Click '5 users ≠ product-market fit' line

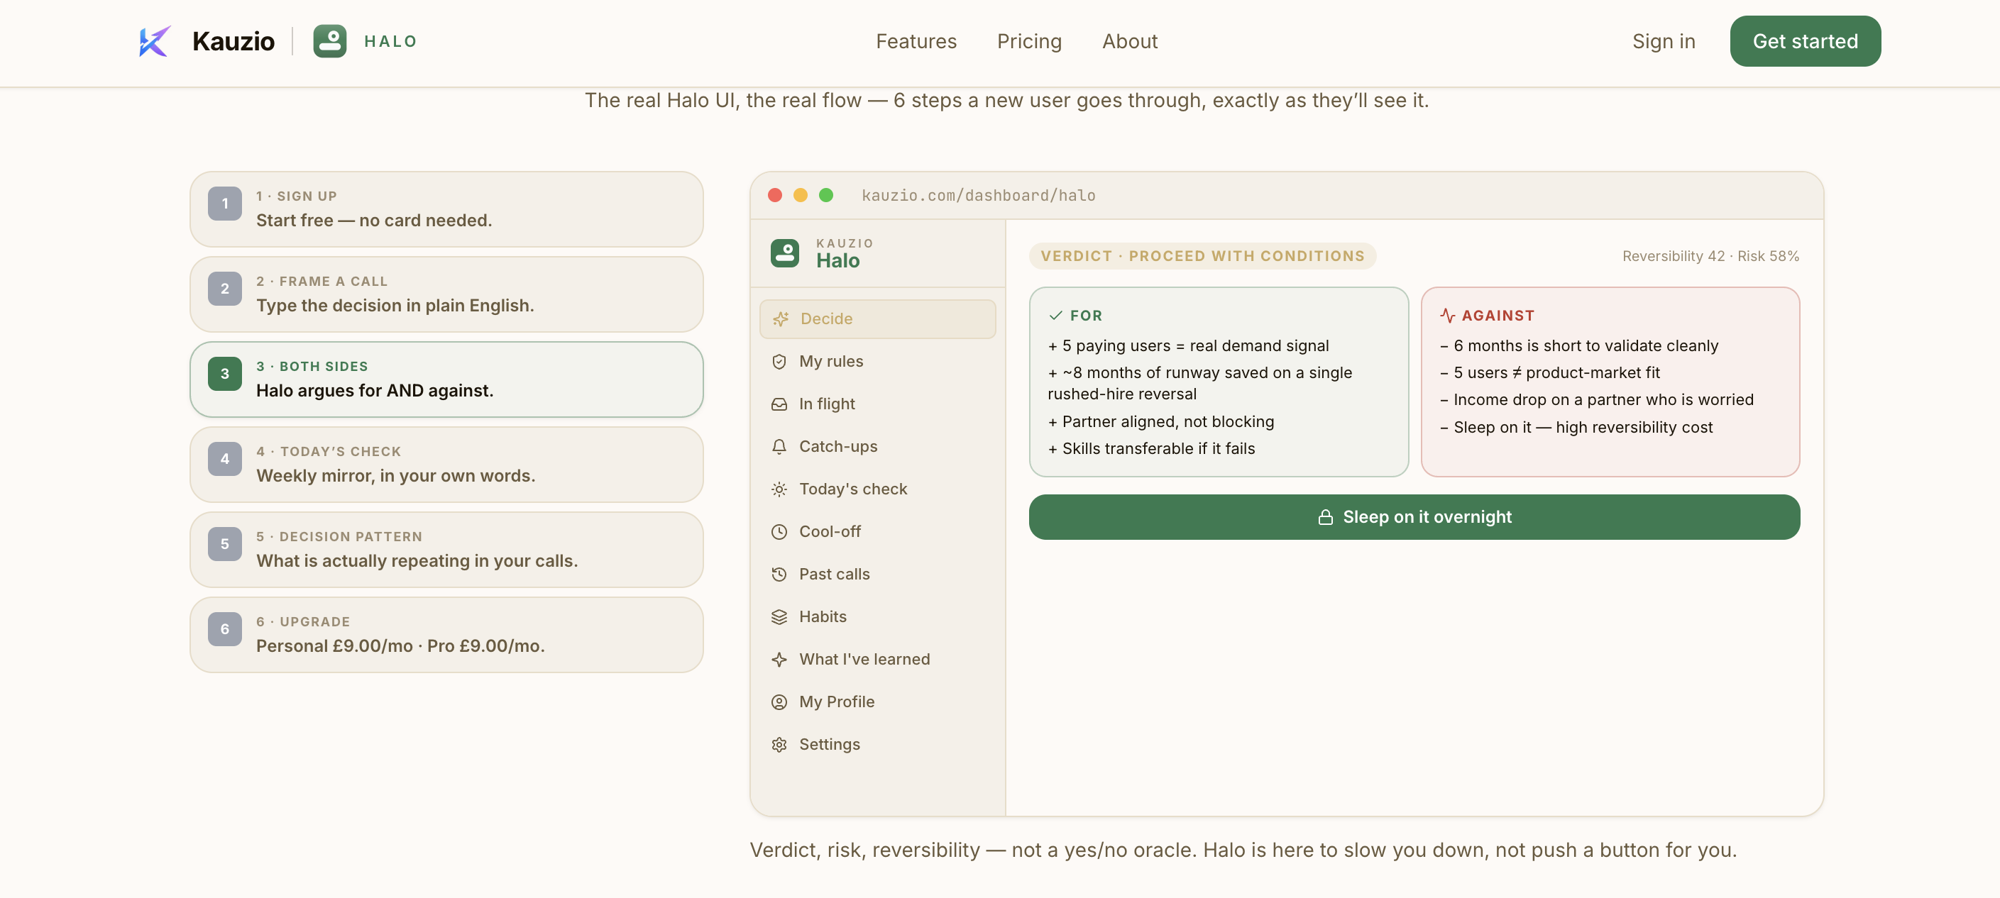(1550, 373)
